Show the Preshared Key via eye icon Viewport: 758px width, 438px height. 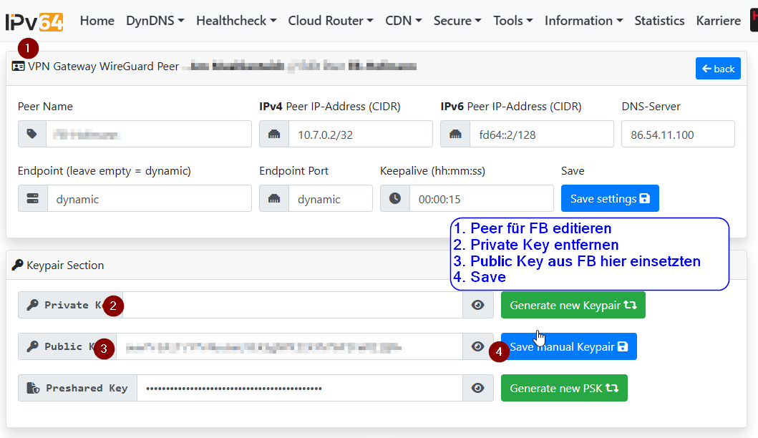click(478, 388)
